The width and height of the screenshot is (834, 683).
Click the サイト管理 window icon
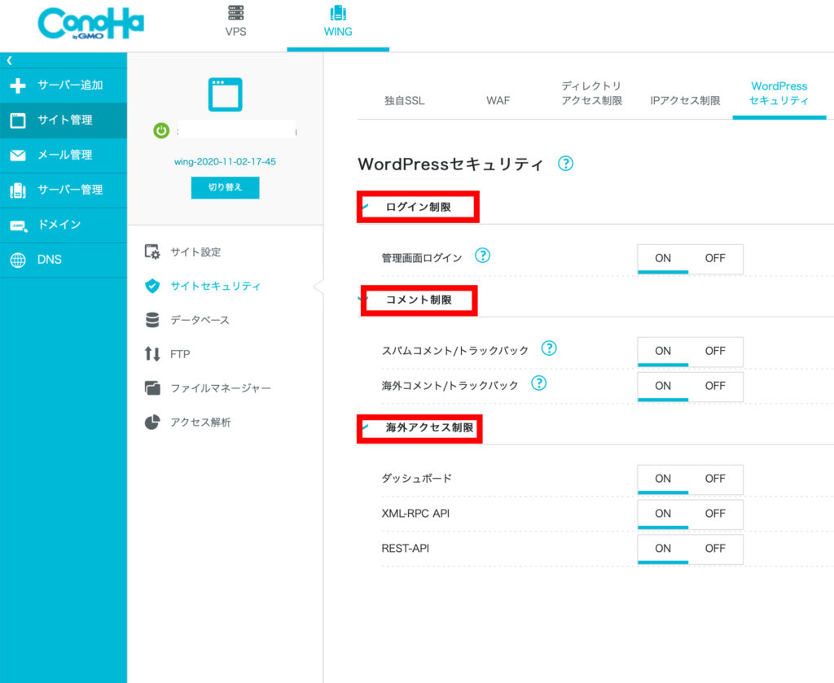tap(18, 120)
